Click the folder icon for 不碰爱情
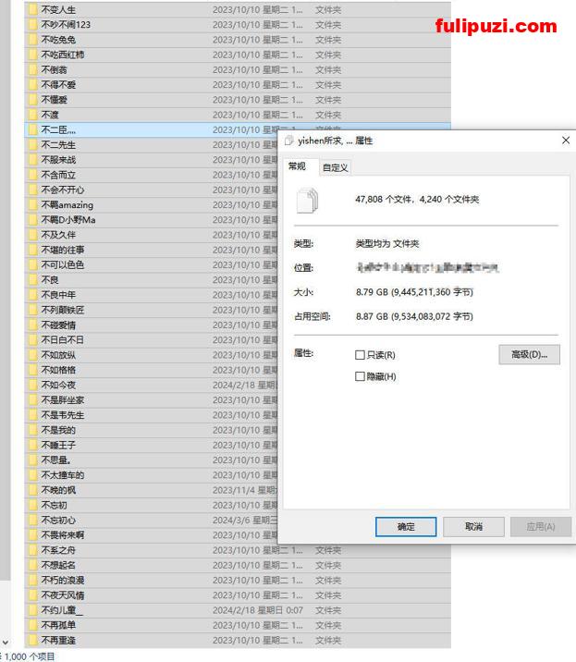The width and height of the screenshot is (576, 662). 32,325
